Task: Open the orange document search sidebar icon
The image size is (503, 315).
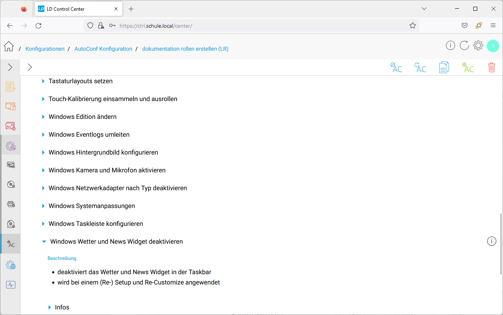Action: [11, 86]
